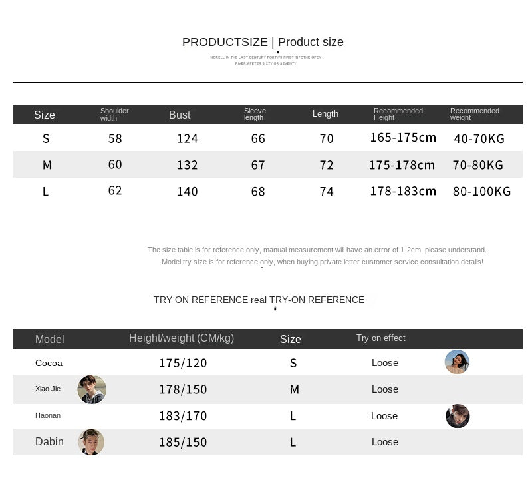The height and width of the screenshot is (486, 532).
Task: Click the Recommended weight column header
Action: [x=475, y=115]
